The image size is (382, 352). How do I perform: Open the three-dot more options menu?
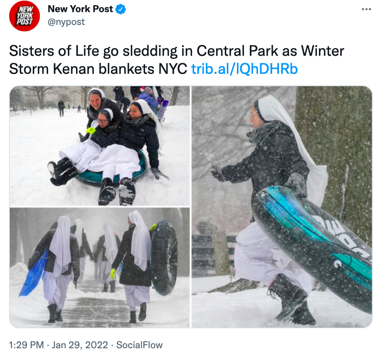coord(366,9)
